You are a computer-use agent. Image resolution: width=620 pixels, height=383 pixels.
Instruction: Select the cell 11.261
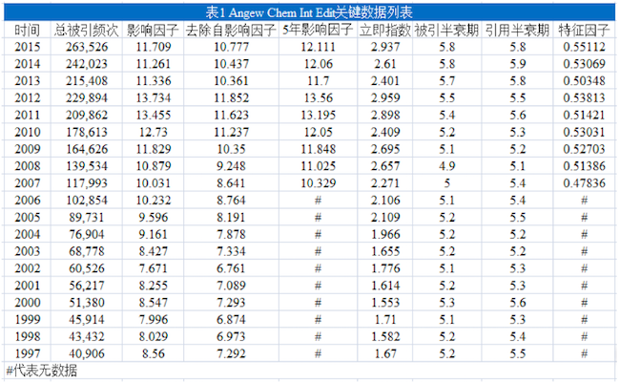tap(154, 64)
